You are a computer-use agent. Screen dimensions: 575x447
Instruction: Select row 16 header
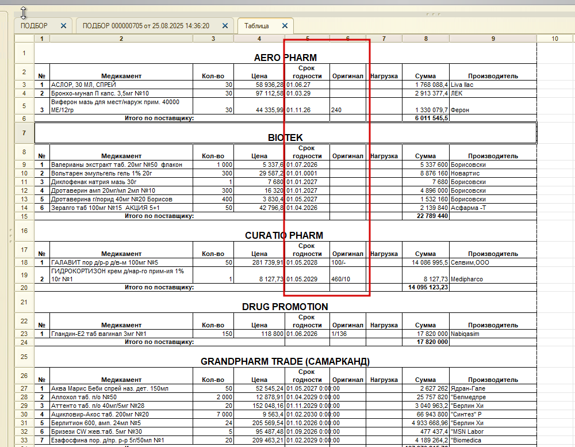coord(24,231)
